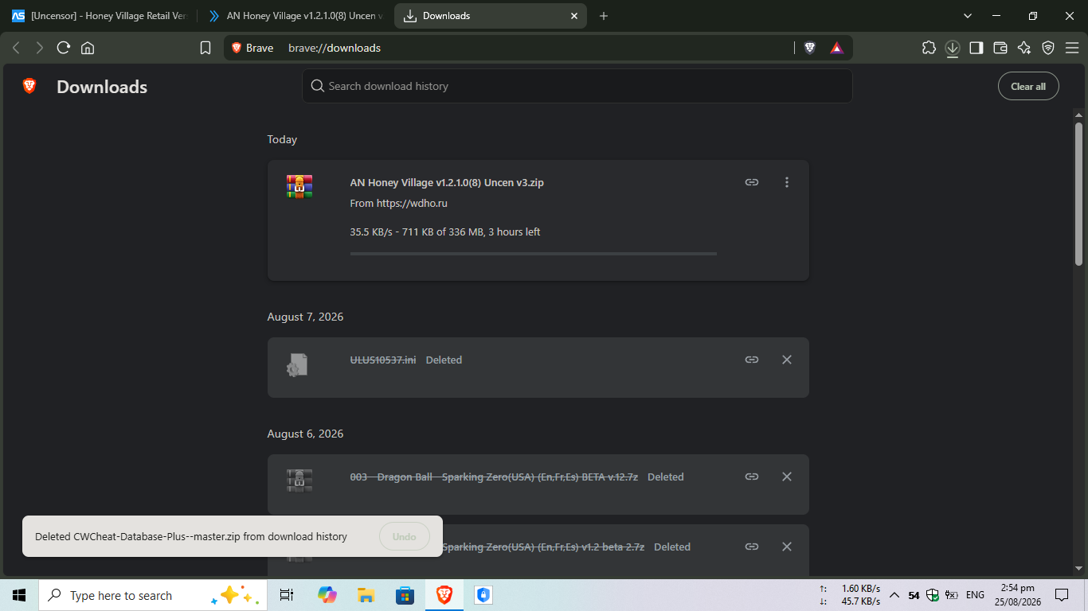The height and width of the screenshot is (611, 1088).
Task: Copy download link for Sparking Zero BETA v.12.7z
Action: pos(752,477)
